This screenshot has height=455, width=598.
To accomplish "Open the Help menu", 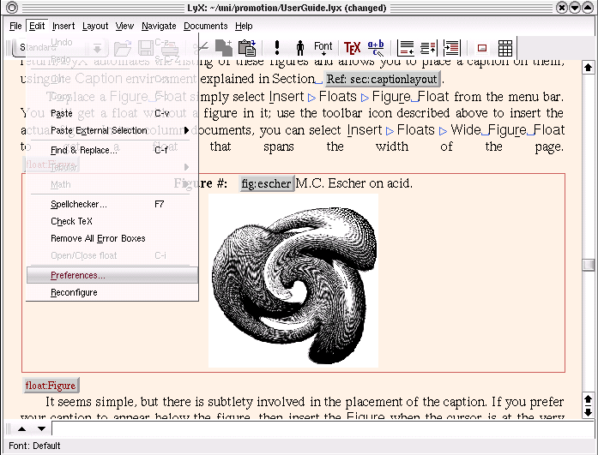I will pyautogui.click(x=244, y=26).
